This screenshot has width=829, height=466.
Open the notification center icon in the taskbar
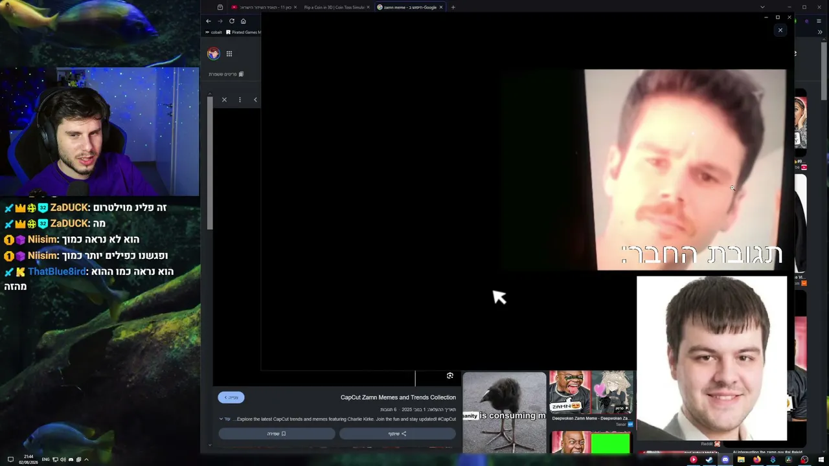(10, 460)
